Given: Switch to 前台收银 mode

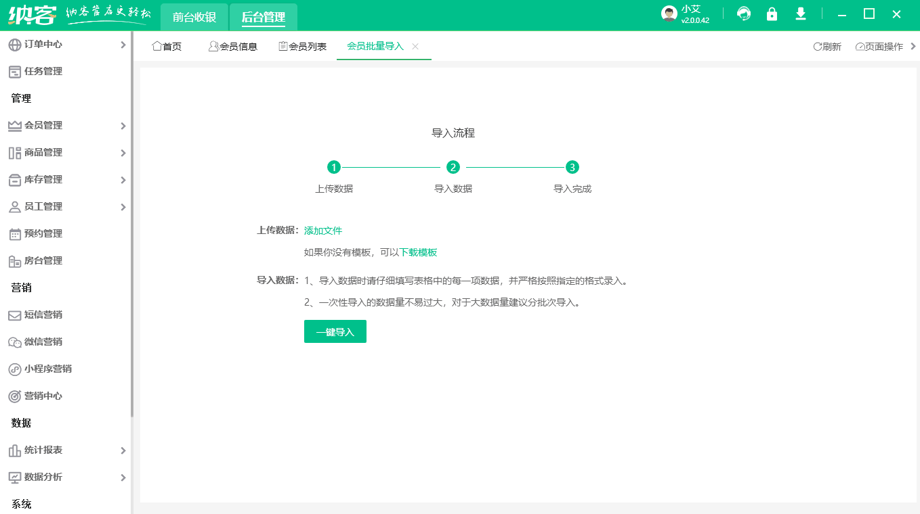Looking at the screenshot, I should tap(194, 17).
